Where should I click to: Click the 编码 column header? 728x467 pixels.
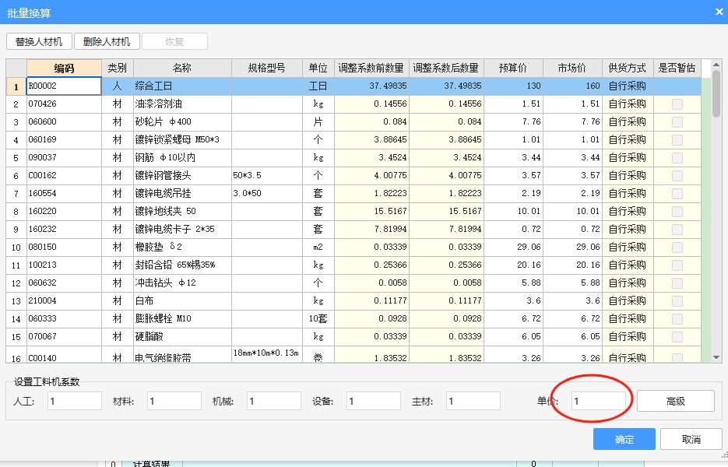coord(64,68)
